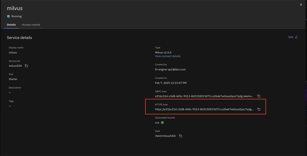307x156 pixels.
Task: Copy the Service ID milvus534
Action: coord(26,66)
